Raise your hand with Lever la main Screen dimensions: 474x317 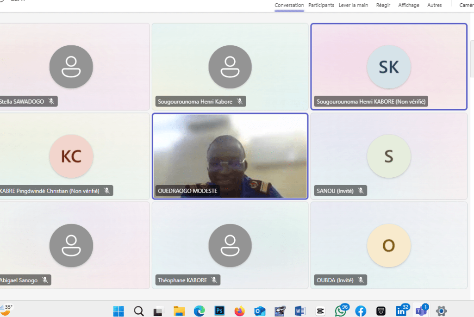[353, 5]
